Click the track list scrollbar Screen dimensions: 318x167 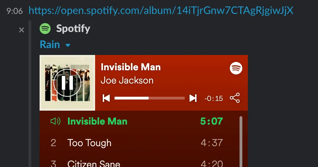pyautogui.click(x=241, y=142)
